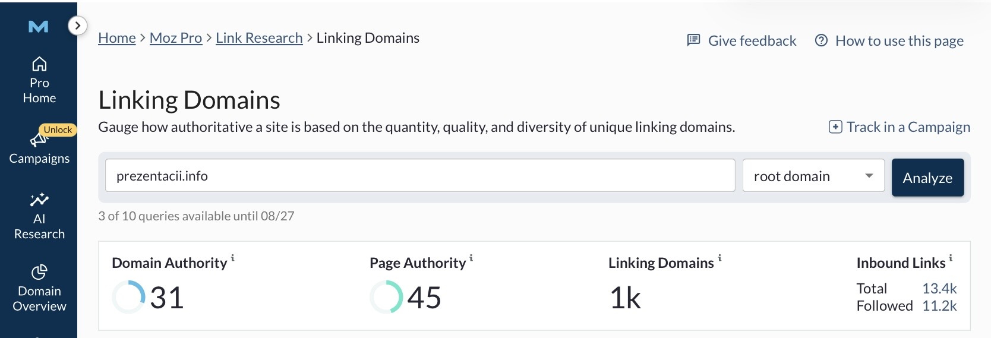This screenshot has width=991, height=338.
Task: Click the Give feedback chat icon
Action: click(693, 40)
